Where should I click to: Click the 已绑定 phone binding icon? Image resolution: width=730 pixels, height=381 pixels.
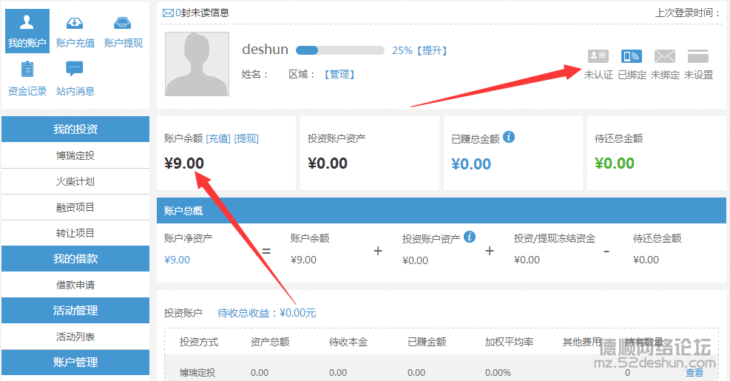click(632, 56)
